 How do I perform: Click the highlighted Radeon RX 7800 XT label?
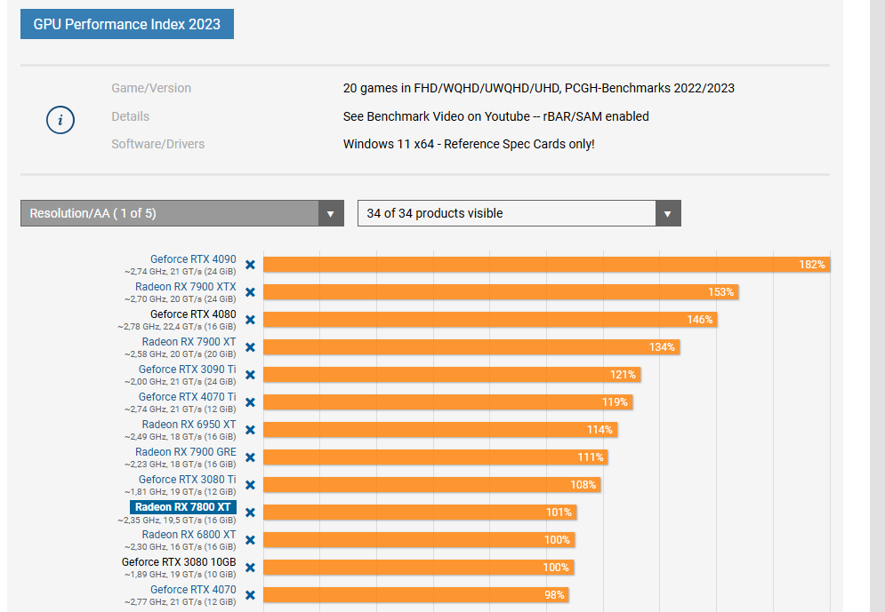pos(182,507)
